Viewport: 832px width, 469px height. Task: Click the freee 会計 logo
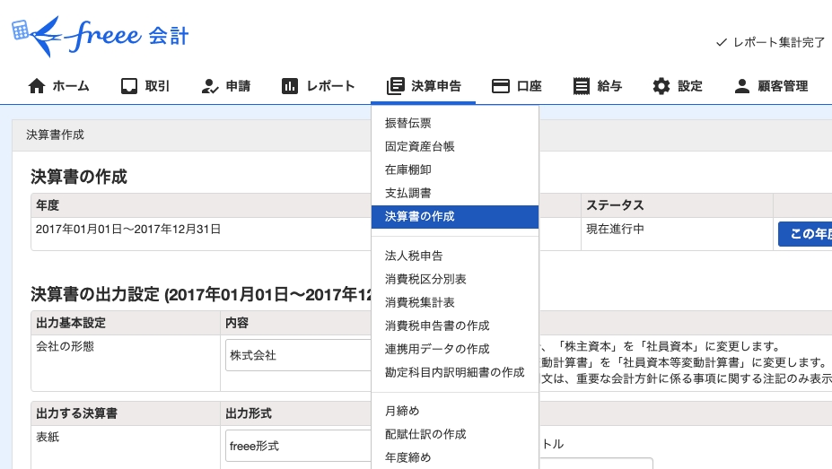100,36
